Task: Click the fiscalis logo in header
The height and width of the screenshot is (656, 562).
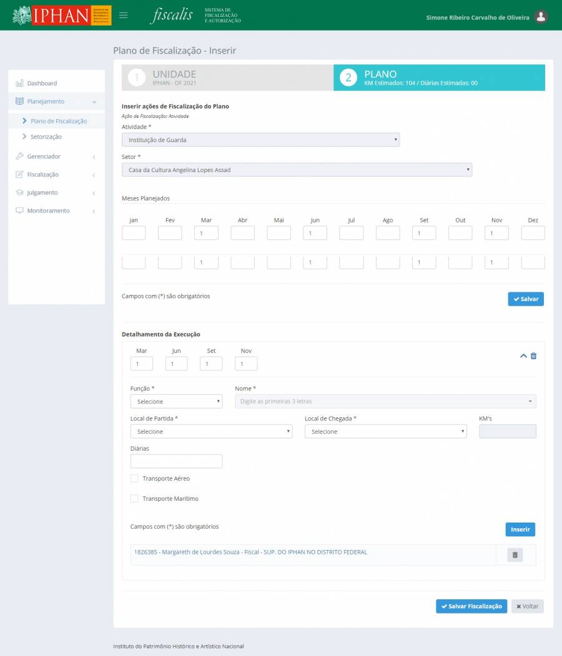Action: tap(172, 15)
